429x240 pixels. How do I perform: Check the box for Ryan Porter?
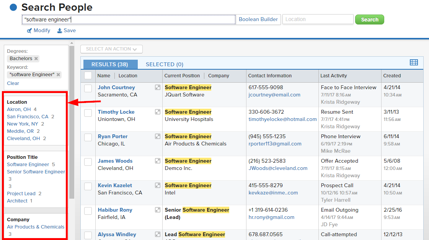click(x=88, y=137)
